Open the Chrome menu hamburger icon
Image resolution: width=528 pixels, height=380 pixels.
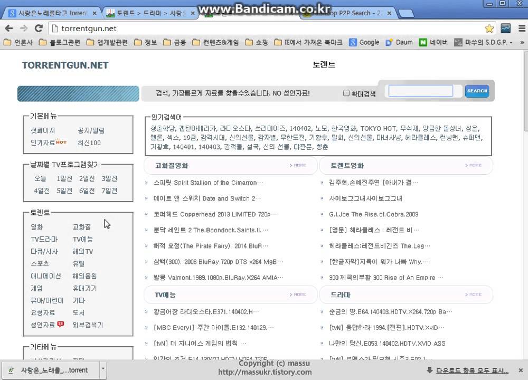(x=522, y=28)
